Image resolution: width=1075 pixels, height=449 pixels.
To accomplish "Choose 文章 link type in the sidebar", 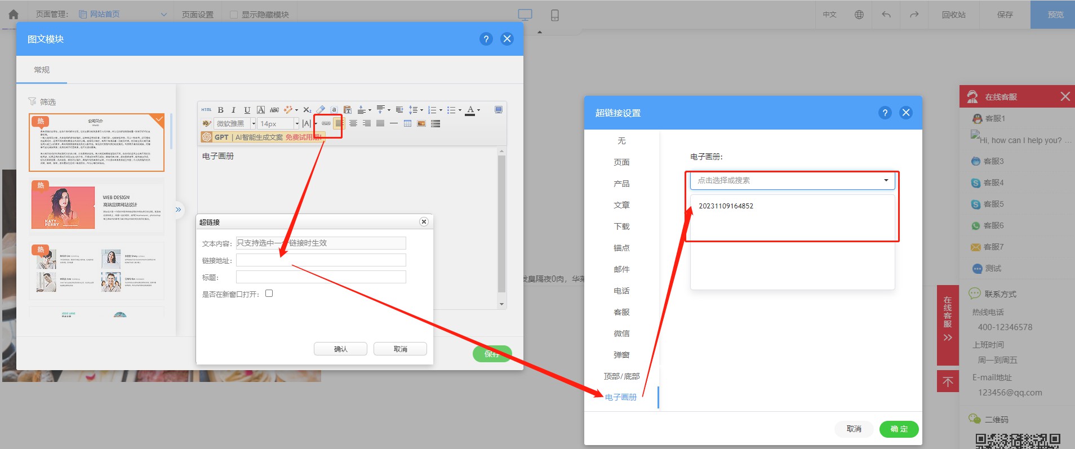I will [x=621, y=205].
